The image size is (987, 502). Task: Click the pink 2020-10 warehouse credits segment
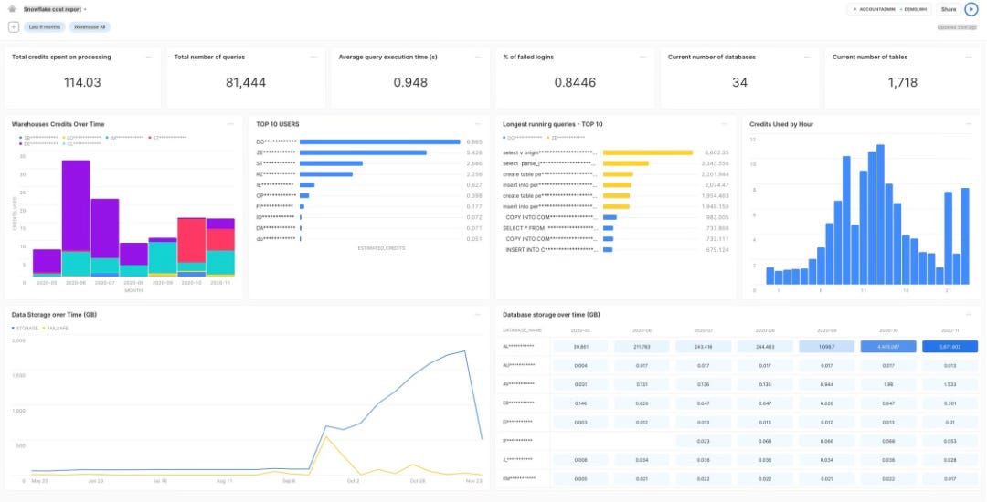click(x=191, y=241)
